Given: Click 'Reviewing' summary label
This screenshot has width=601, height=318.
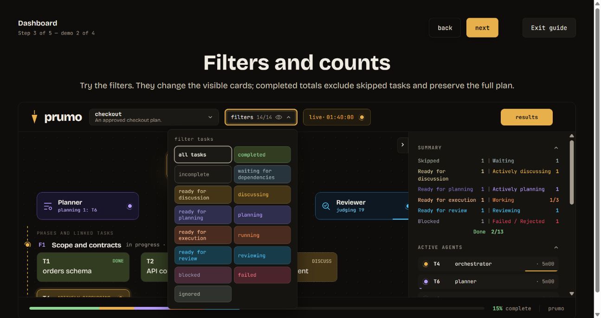Looking at the screenshot, I should 506,210.
